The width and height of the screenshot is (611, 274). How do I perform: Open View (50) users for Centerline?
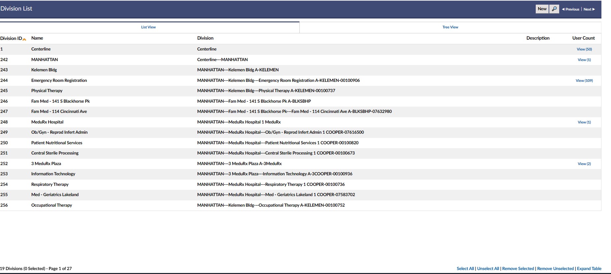584,49
